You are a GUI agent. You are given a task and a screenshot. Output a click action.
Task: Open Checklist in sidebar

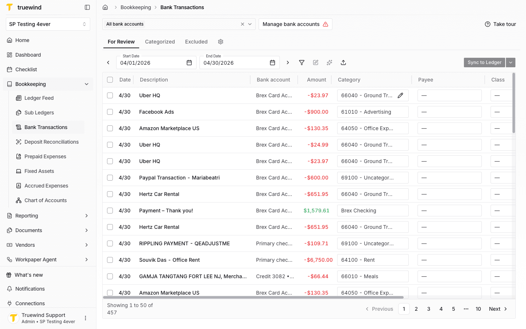pos(48,69)
